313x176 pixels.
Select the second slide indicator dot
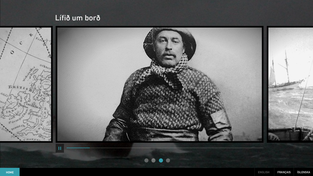pyautogui.click(x=153, y=160)
